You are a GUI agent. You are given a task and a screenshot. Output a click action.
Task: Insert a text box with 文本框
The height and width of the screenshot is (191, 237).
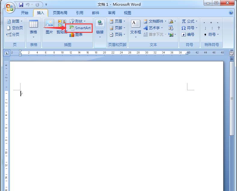[136, 28]
